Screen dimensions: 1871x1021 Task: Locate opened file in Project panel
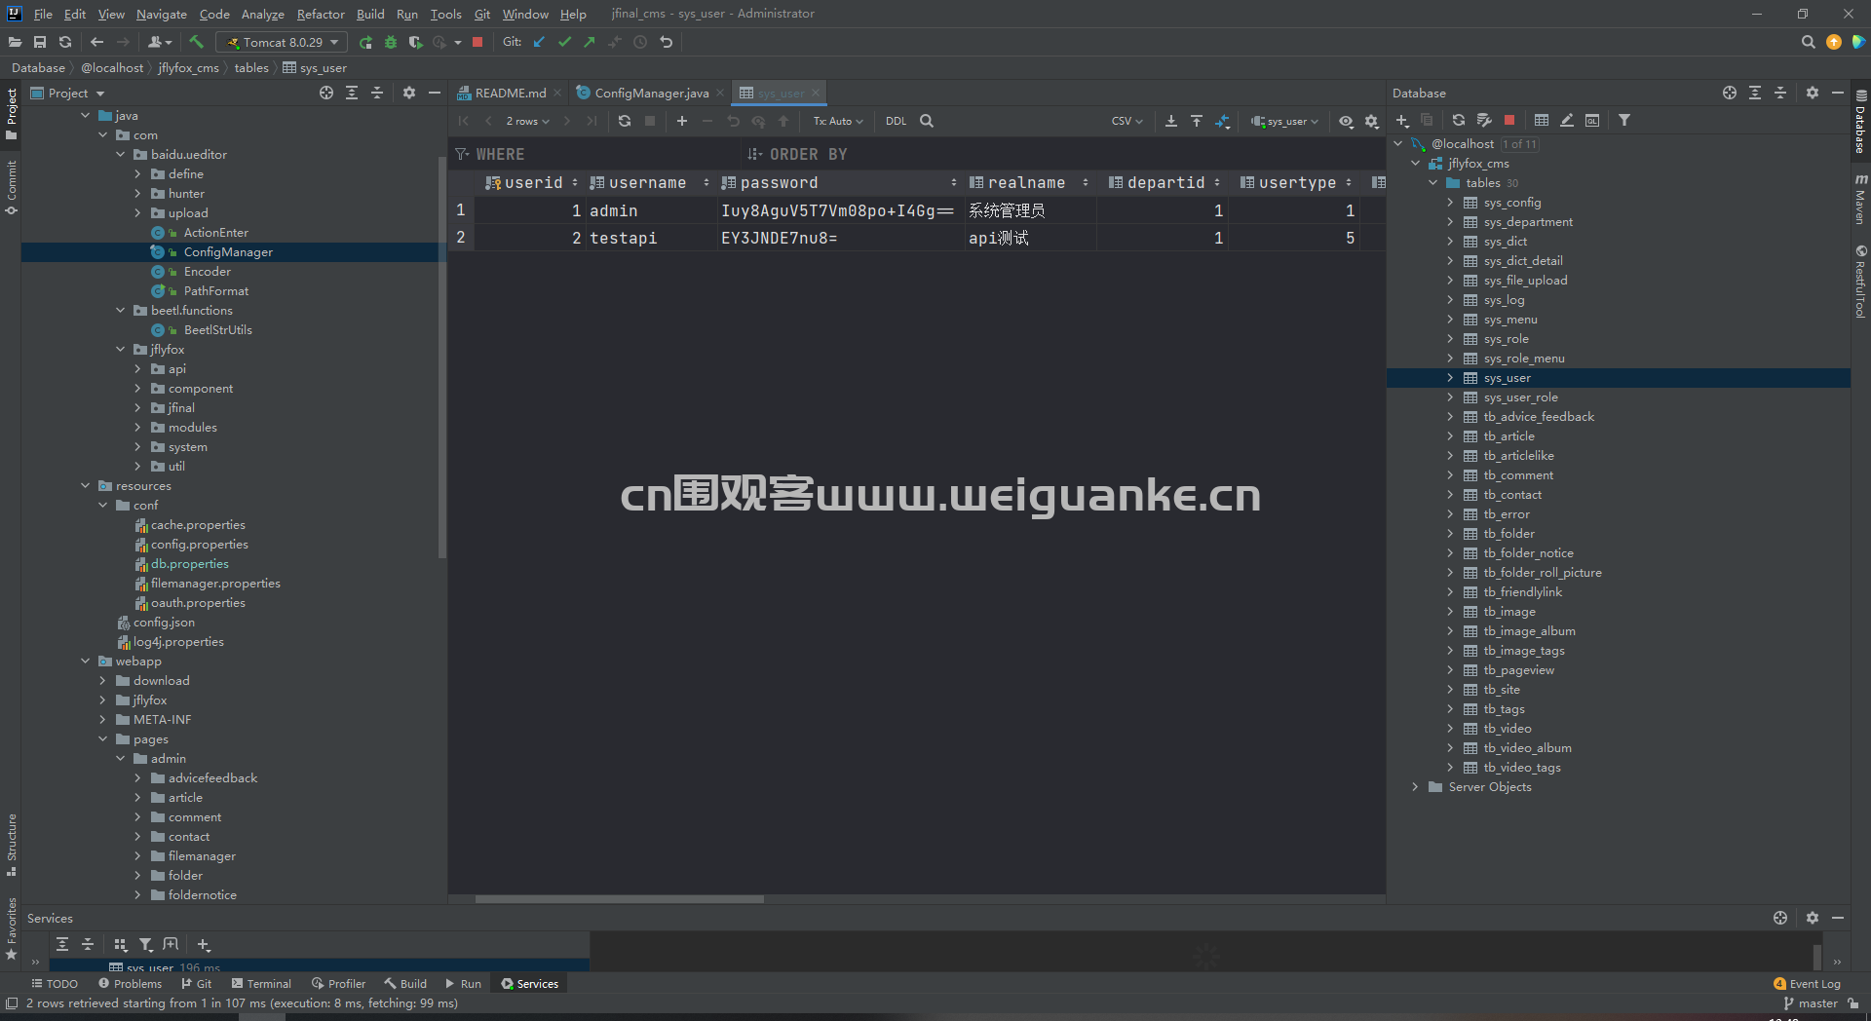coord(326,93)
